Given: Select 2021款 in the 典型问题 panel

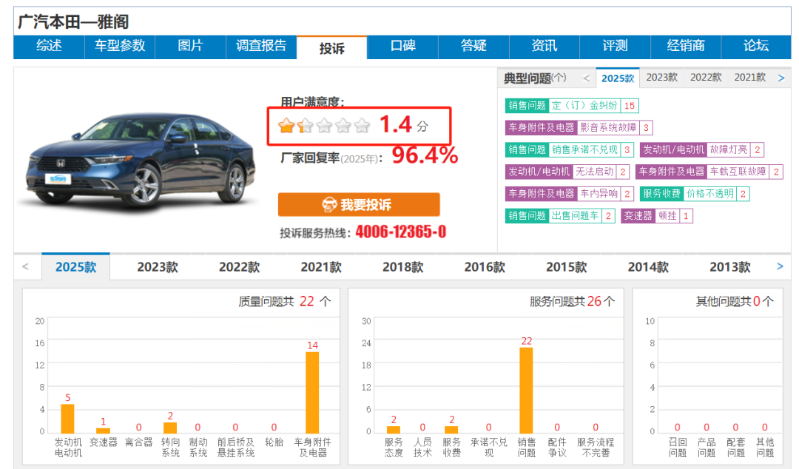Looking at the screenshot, I should (750, 78).
